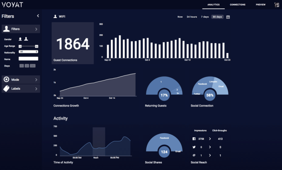Select the 7 days time range
Screen dimensions: 282x170
point(205,17)
